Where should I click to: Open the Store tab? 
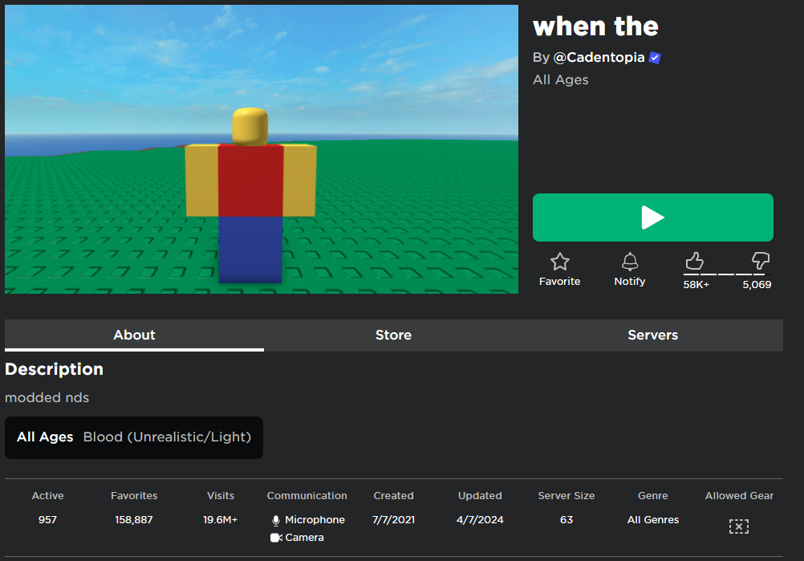[x=393, y=335]
